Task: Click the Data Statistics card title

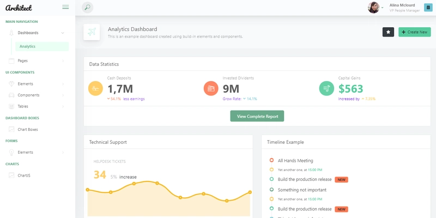Action: pyautogui.click(x=104, y=64)
